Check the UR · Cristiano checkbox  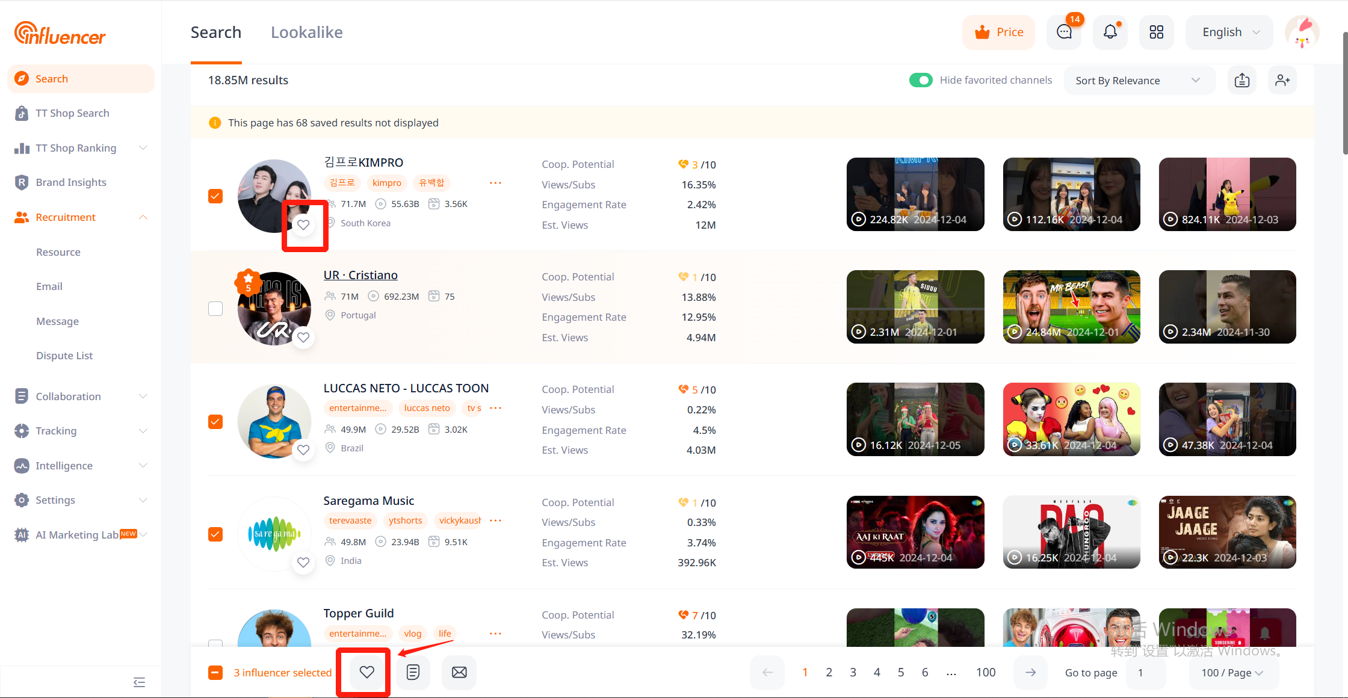pos(215,309)
